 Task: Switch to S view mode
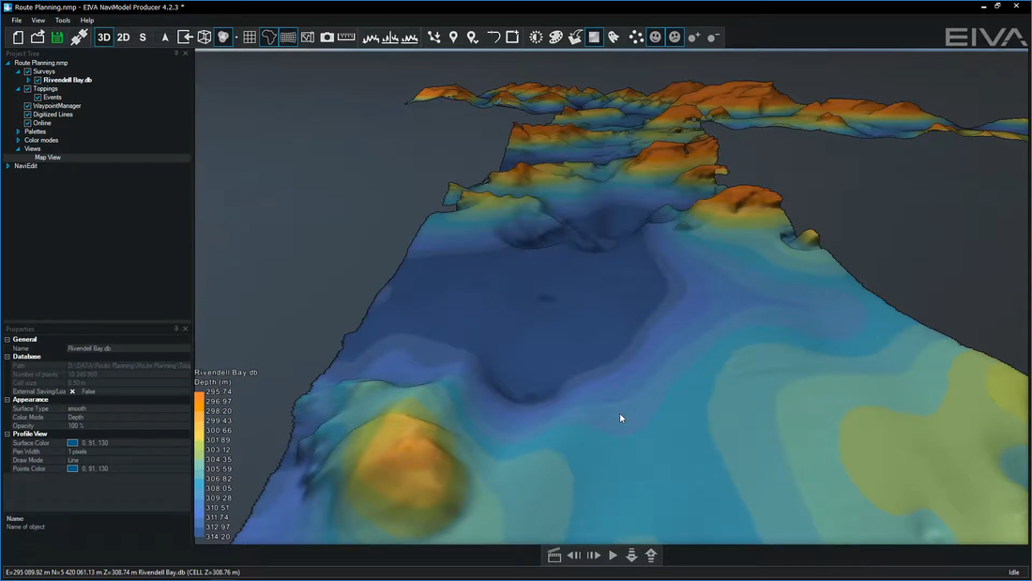[x=143, y=38]
